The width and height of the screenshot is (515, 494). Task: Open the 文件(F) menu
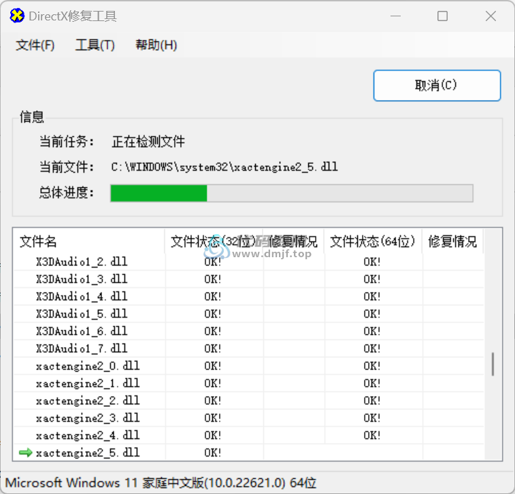pos(35,45)
